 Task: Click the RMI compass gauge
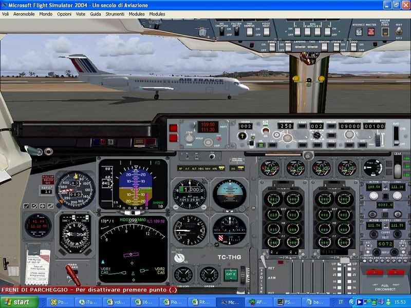click(75, 234)
